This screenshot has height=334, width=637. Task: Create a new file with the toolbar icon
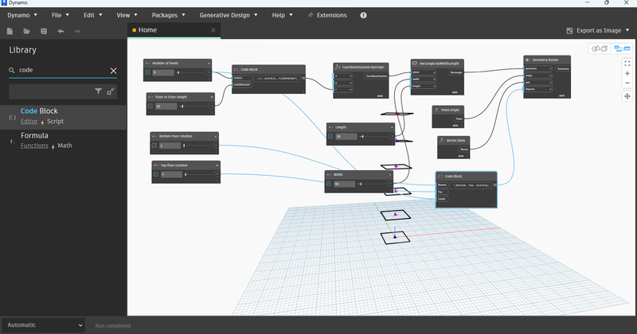pyautogui.click(x=10, y=31)
